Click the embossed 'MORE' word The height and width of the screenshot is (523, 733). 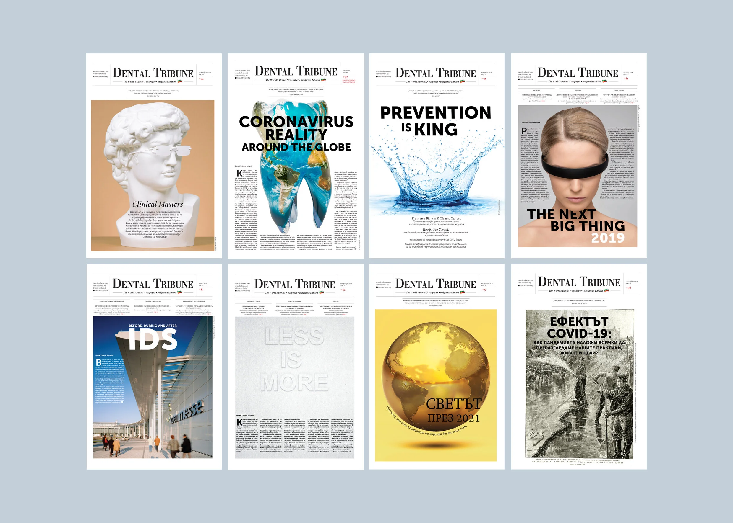294,383
